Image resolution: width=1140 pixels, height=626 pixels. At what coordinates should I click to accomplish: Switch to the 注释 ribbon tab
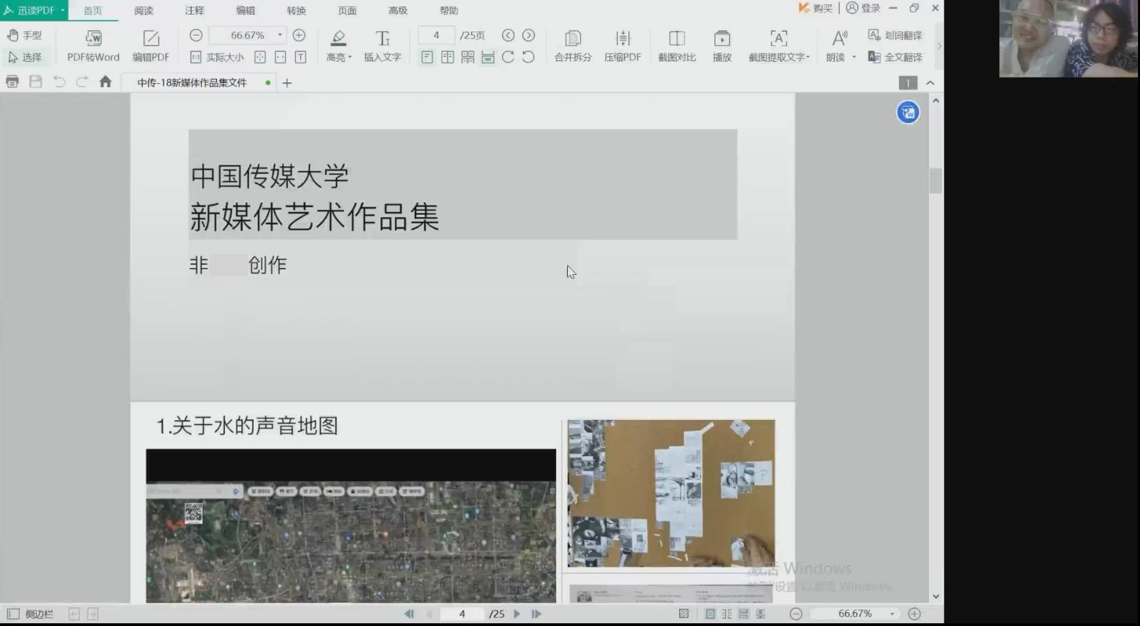[194, 10]
